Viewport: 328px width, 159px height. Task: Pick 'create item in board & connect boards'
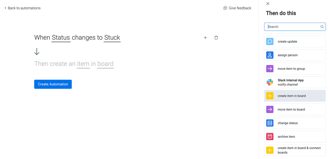(x=295, y=150)
